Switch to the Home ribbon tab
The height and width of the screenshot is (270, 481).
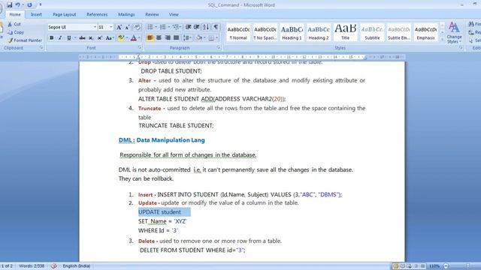coord(15,14)
